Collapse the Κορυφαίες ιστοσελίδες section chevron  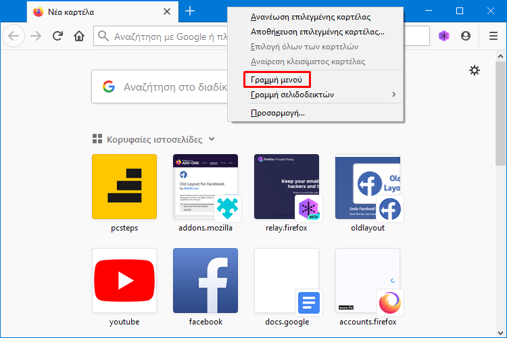(x=212, y=139)
